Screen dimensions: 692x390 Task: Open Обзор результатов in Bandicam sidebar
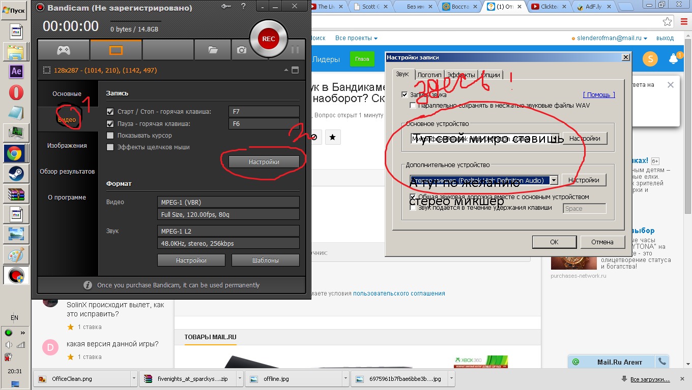pyautogui.click(x=67, y=172)
